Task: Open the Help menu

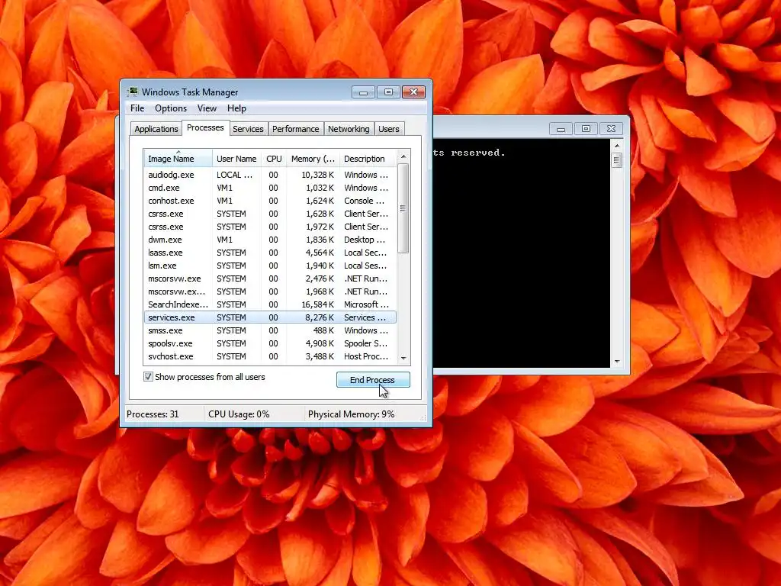Action: (x=236, y=108)
